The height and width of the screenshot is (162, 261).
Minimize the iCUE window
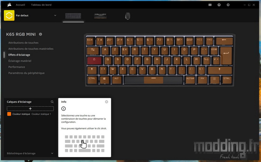(x=244, y=5)
